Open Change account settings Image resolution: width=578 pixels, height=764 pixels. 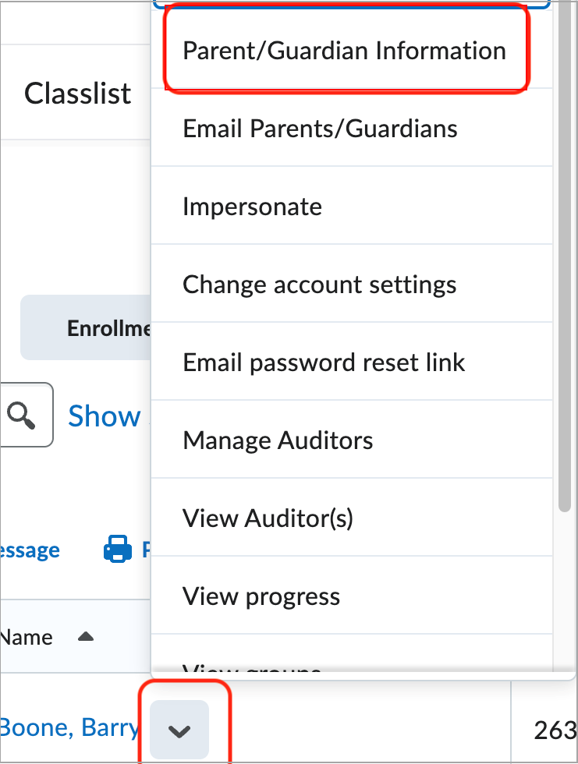coord(319,284)
